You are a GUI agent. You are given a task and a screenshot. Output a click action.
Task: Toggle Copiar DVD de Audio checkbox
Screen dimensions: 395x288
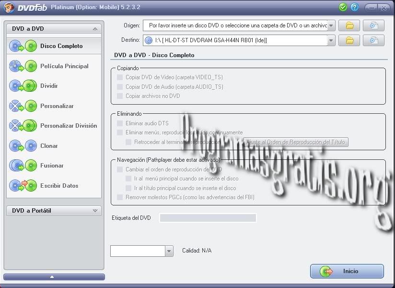(120, 87)
